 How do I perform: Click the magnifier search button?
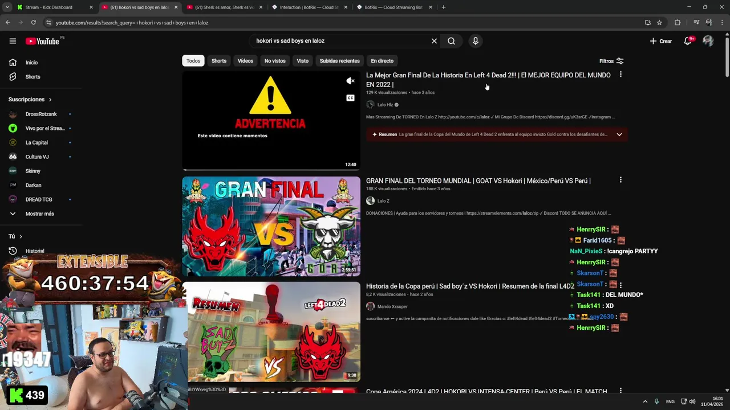click(451, 41)
